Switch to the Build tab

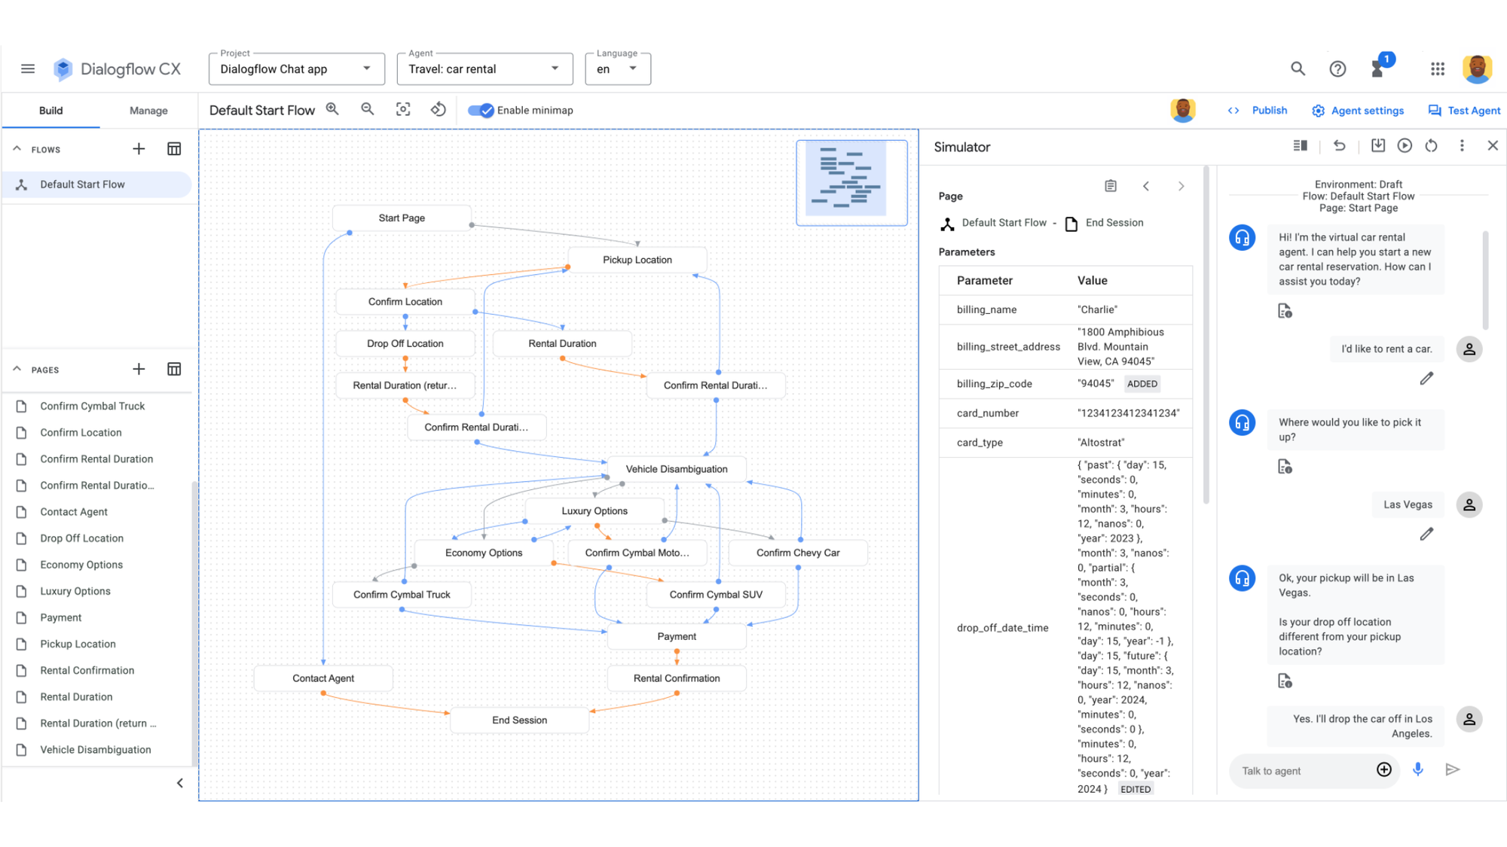(x=50, y=111)
